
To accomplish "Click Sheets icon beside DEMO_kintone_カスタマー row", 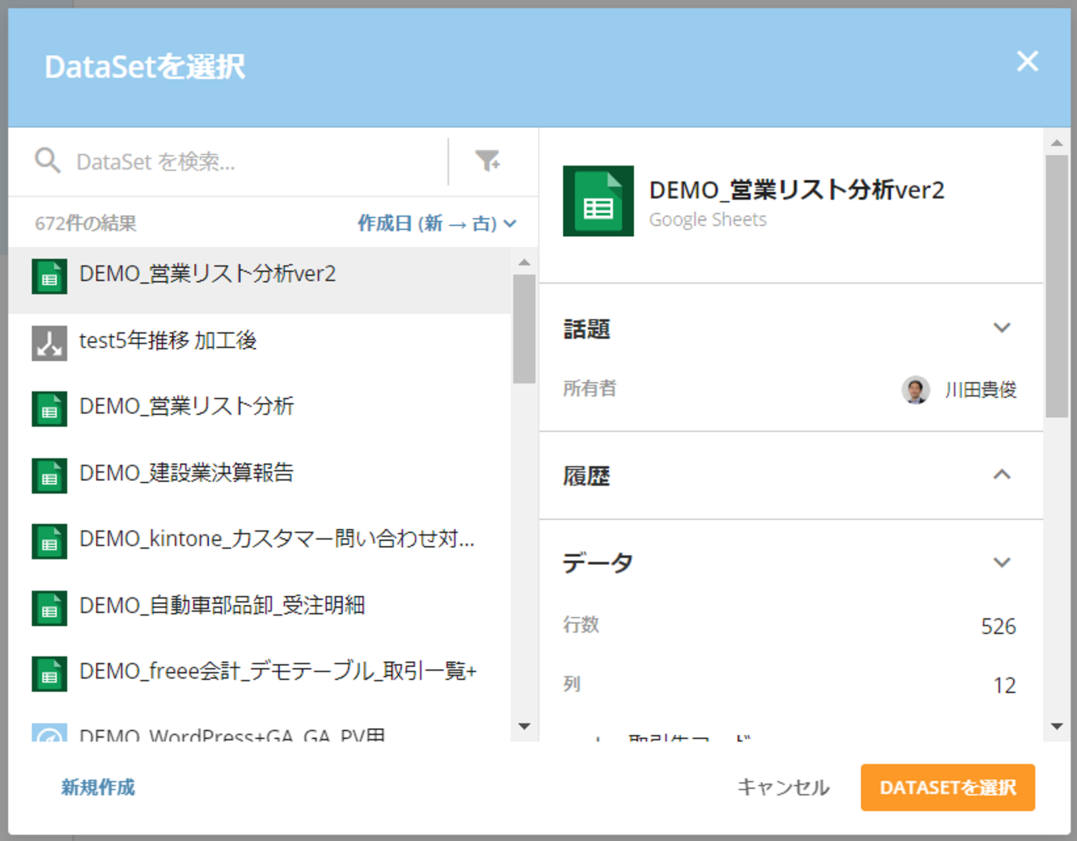I will (49, 541).
